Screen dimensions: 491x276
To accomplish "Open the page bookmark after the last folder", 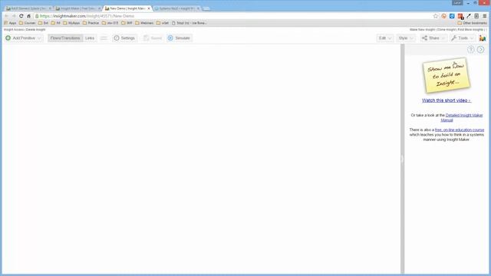I will (x=189, y=23).
